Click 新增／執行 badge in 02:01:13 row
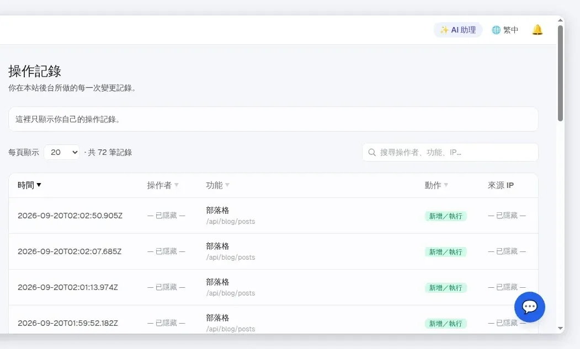This screenshot has height=349, width=580. [446, 288]
